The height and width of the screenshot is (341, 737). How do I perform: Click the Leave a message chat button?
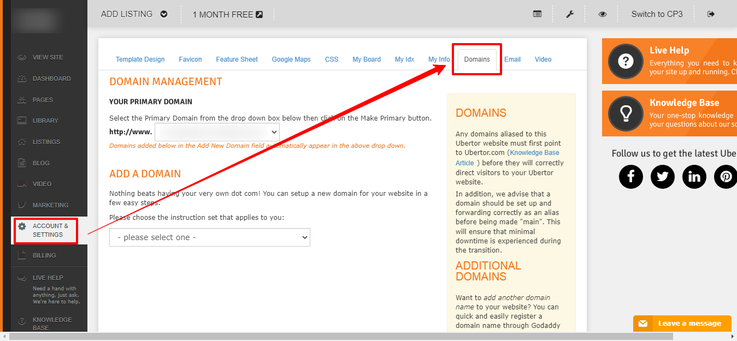[682, 324]
